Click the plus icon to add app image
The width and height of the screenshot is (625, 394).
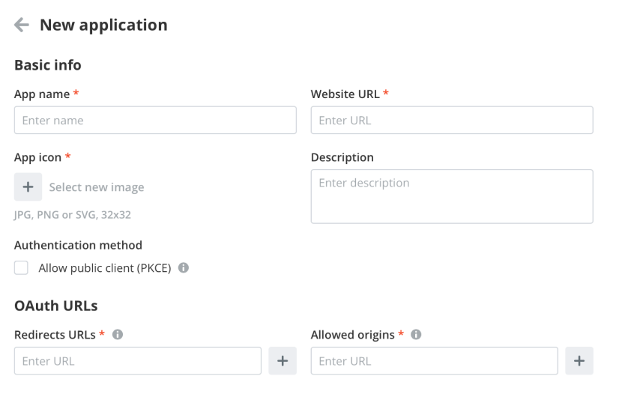pos(28,187)
